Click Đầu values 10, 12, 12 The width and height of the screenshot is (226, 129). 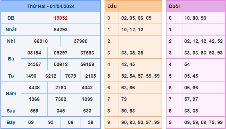pos(132,30)
